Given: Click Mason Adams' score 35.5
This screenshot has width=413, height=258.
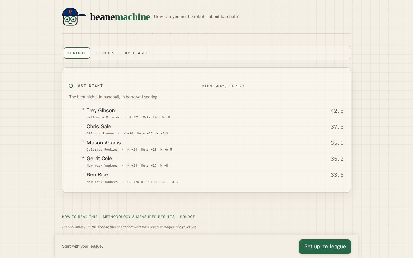Looking at the screenshot, I should pos(337,143).
